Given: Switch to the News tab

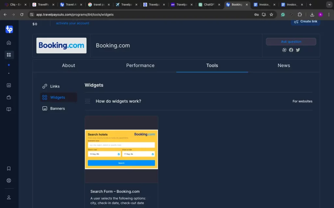Looking at the screenshot, I should [x=284, y=65].
